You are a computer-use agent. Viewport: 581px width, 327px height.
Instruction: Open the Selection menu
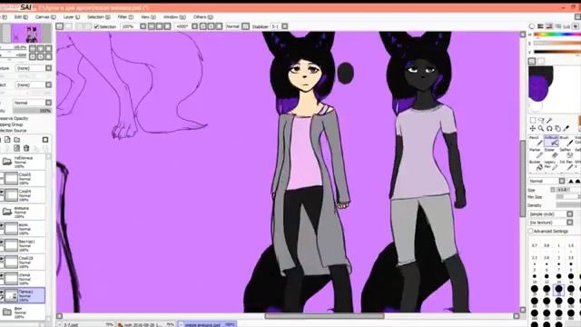(99, 17)
